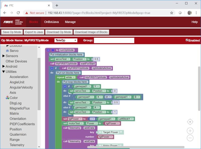Viewport: 201px width, 149px height.
Task: Uncheck the Enabled checkbox
Action: 187,40
